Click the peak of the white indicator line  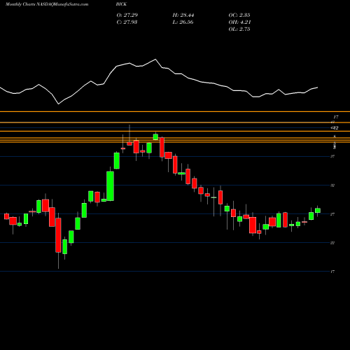coord(155,59)
